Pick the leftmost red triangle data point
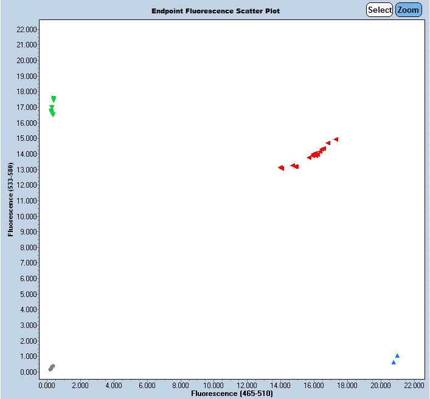This screenshot has width=430, height=399. [x=280, y=168]
